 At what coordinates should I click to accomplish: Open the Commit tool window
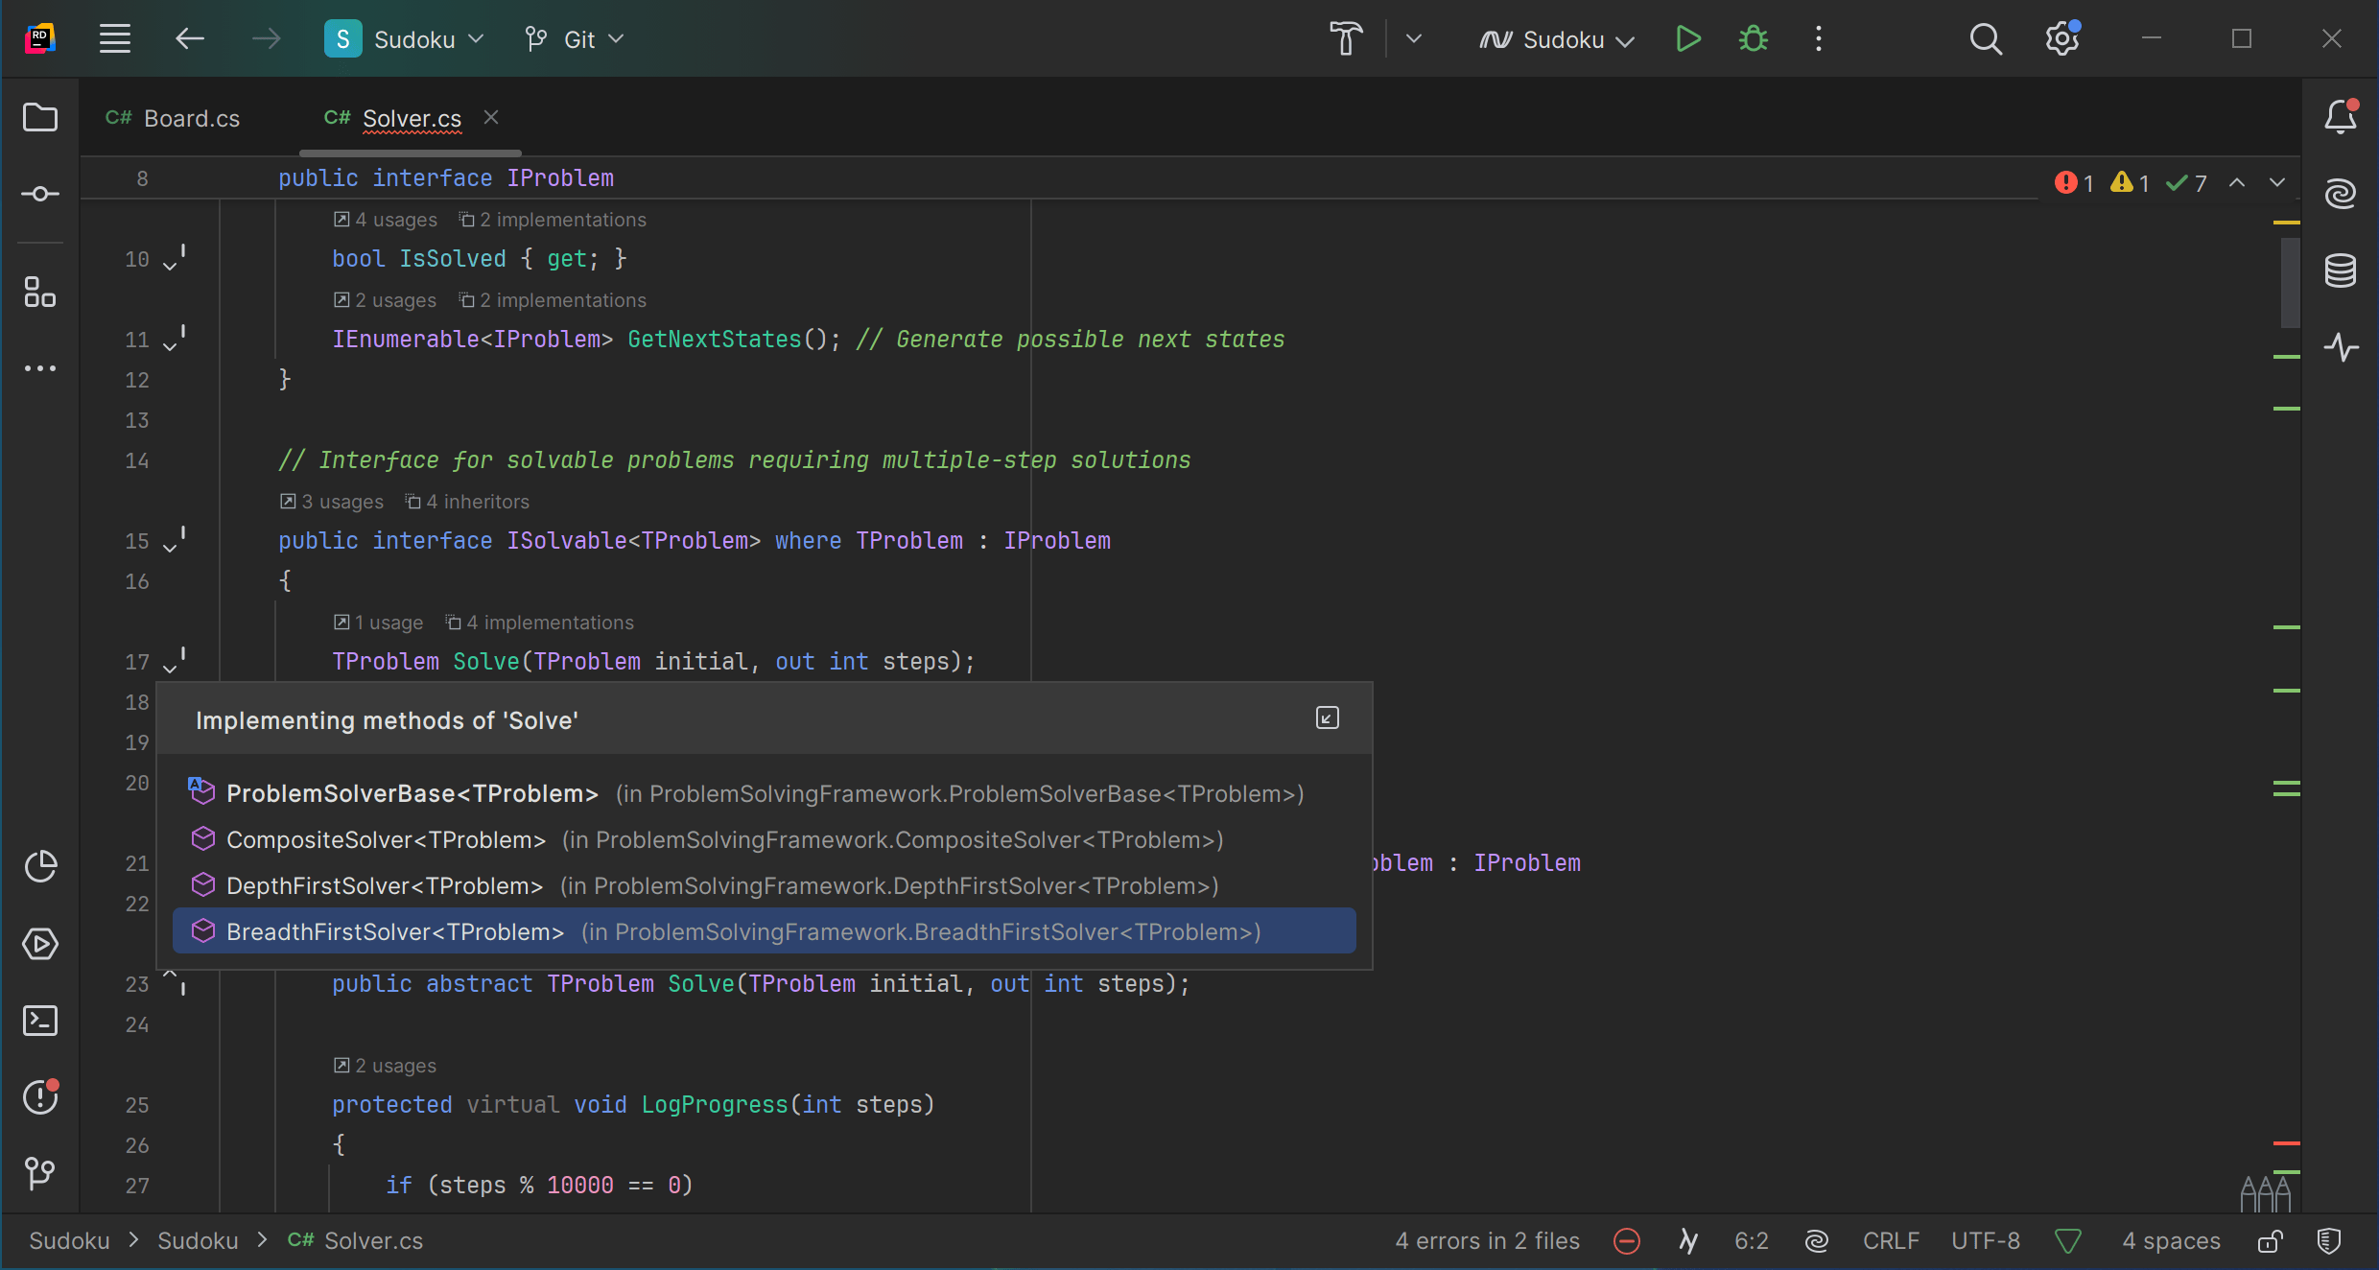[40, 195]
